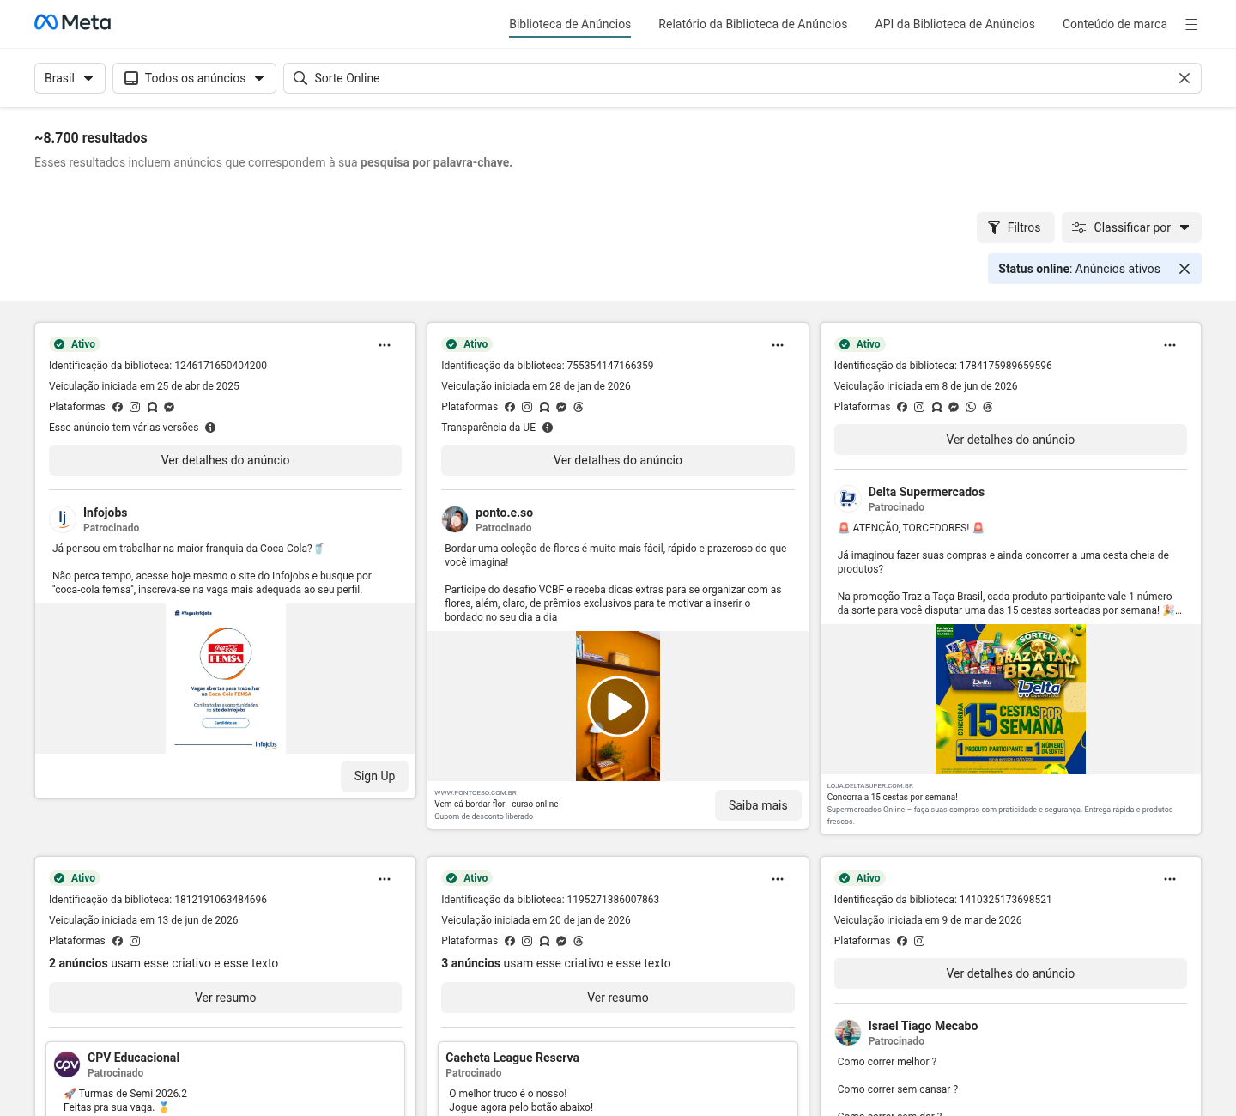The image size is (1236, 1116).
Task: Click 'Ver resumo' on CPV Educacional ad
Action: (x=225, y=998)
